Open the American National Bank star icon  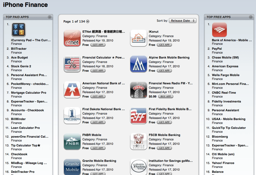tap(72, 90)
